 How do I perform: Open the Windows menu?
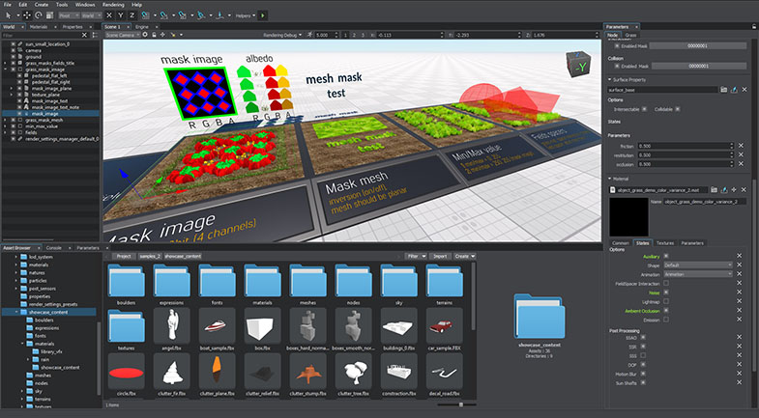click(x=85, y=5)
